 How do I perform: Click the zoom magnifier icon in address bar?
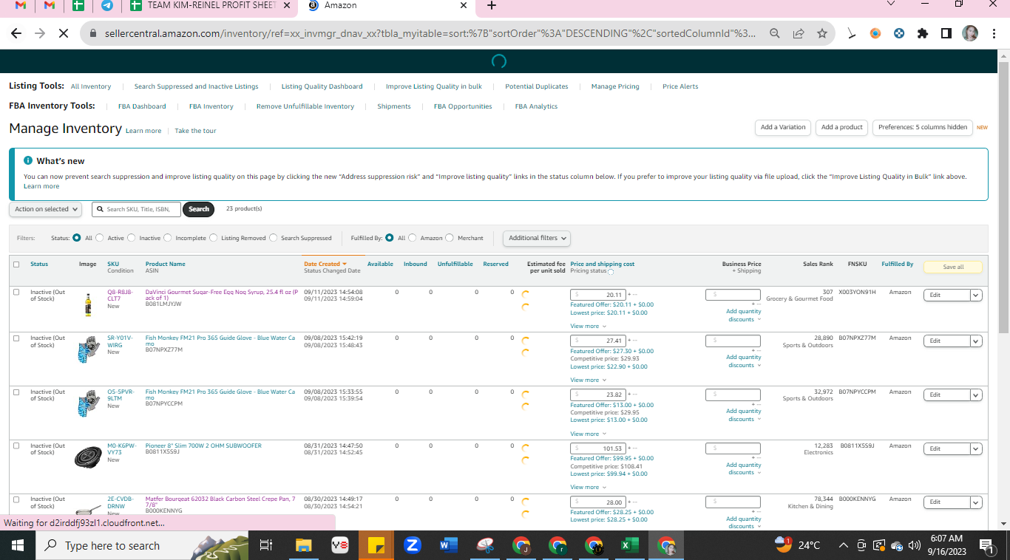775,33
